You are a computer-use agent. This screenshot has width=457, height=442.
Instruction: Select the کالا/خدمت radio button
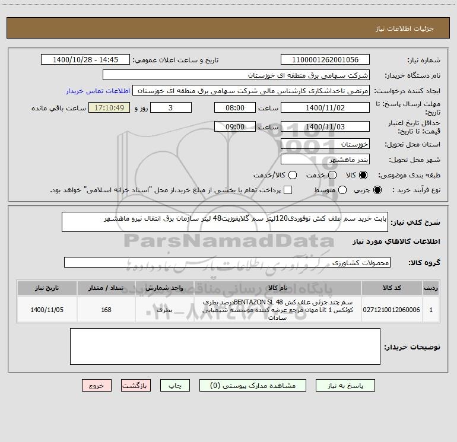point(293,175)
